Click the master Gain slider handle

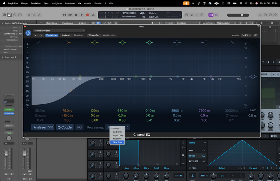pos(253,77)
